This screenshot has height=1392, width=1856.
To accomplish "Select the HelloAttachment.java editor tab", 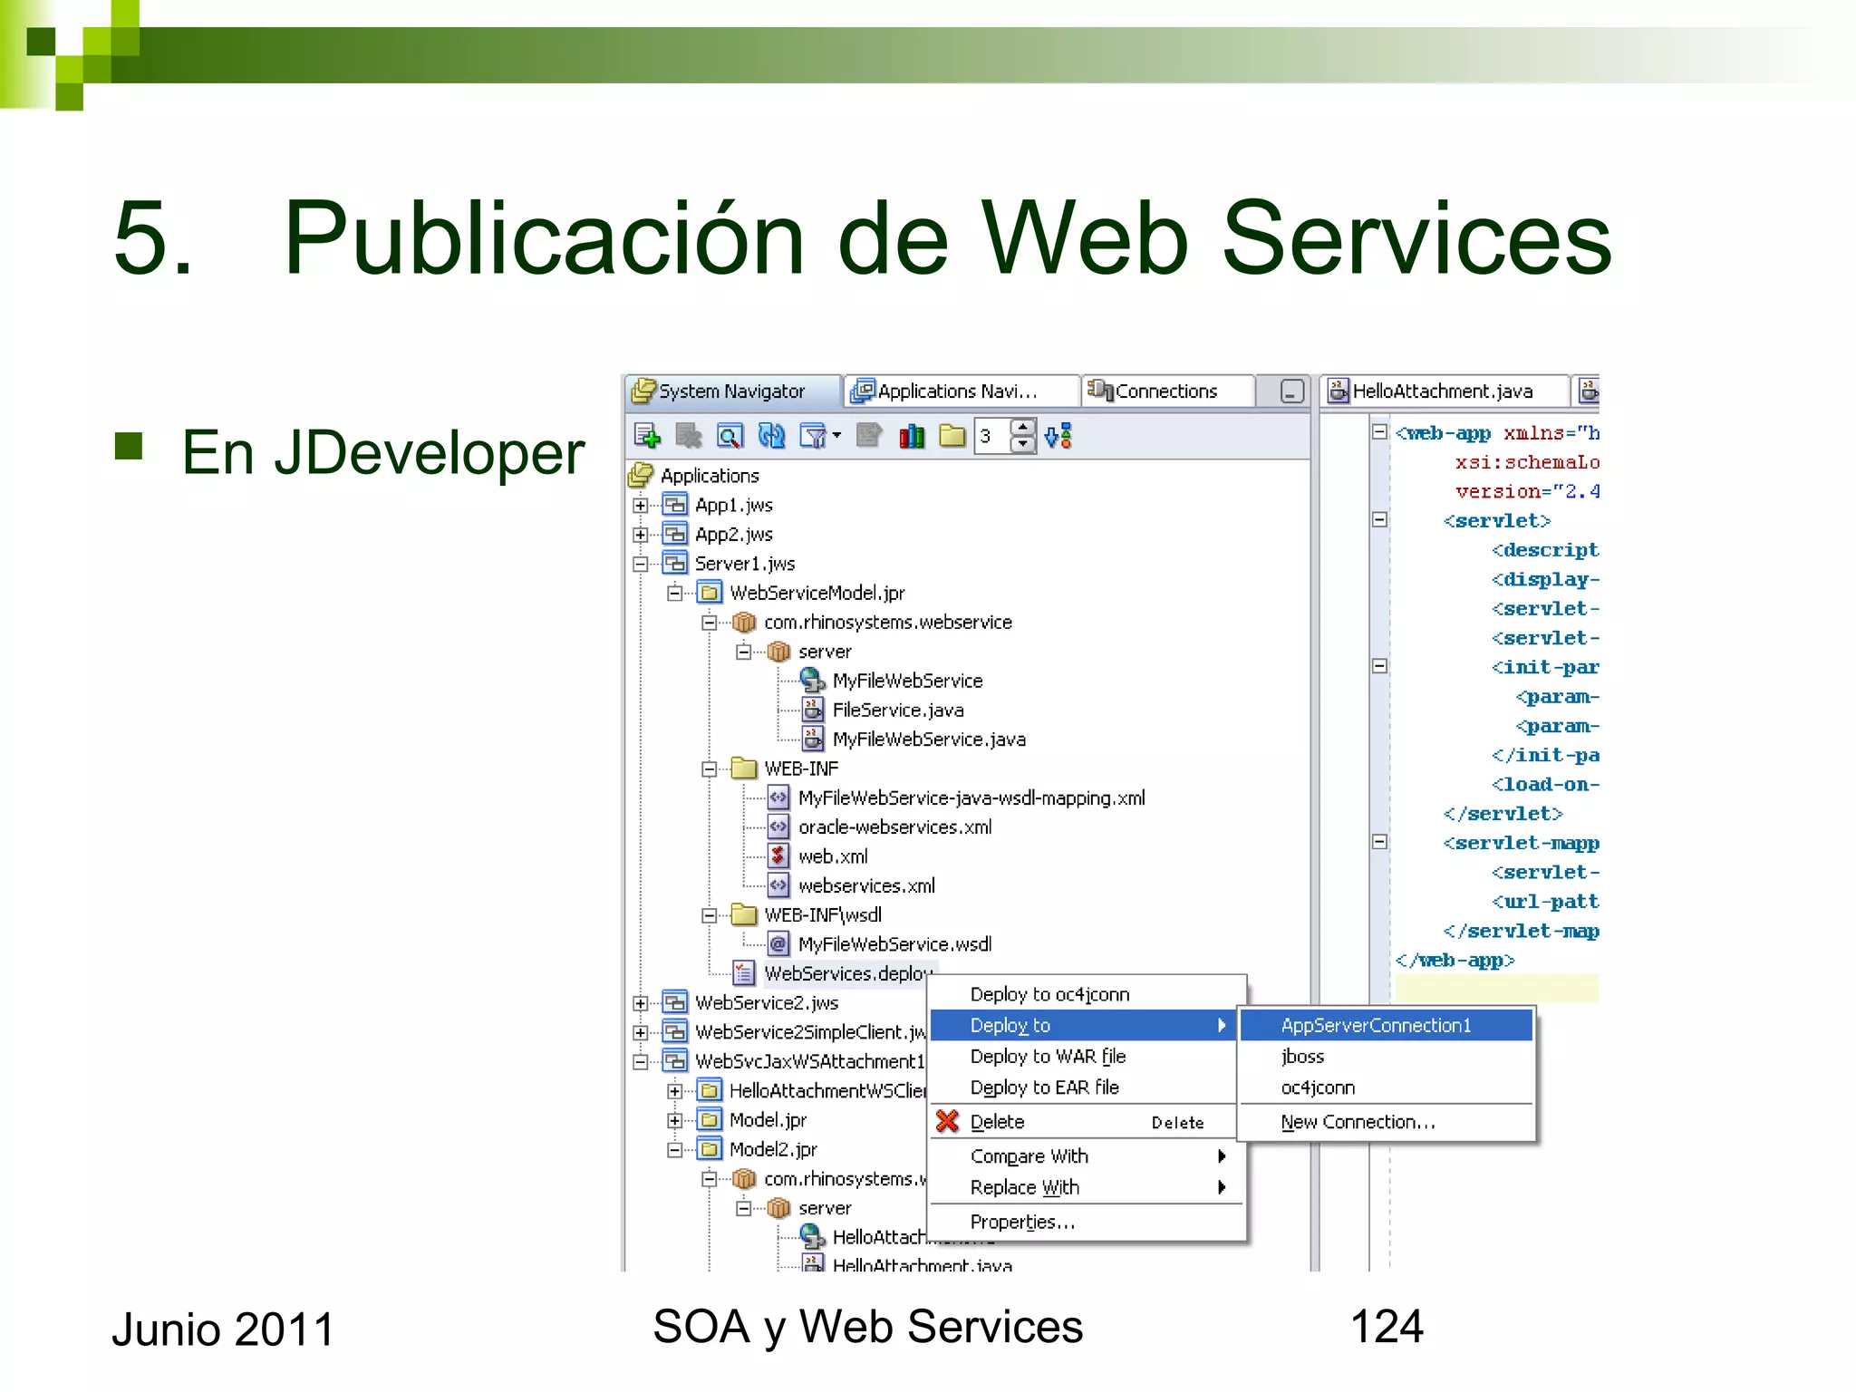I will (1444, 391).
